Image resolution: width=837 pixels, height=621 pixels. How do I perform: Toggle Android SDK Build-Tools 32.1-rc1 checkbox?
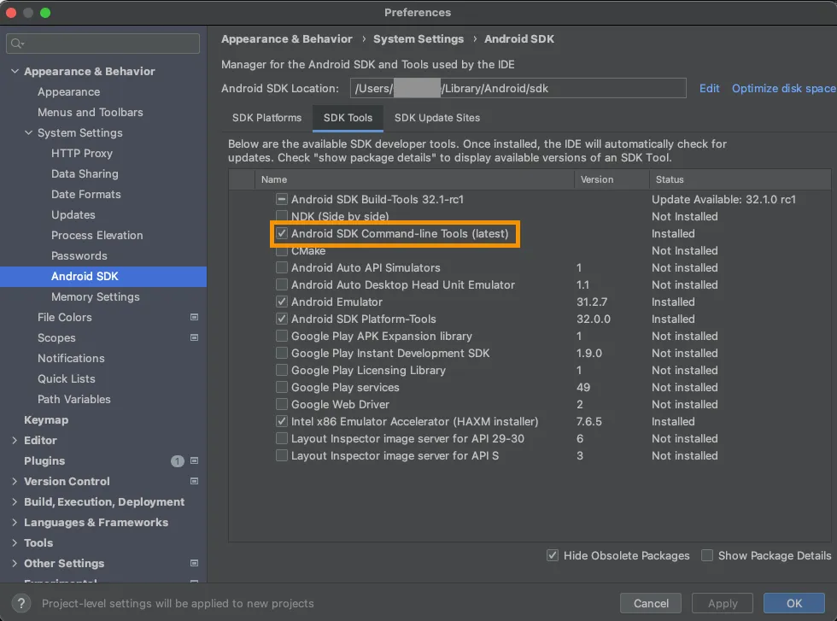click(x=281, y=199)
